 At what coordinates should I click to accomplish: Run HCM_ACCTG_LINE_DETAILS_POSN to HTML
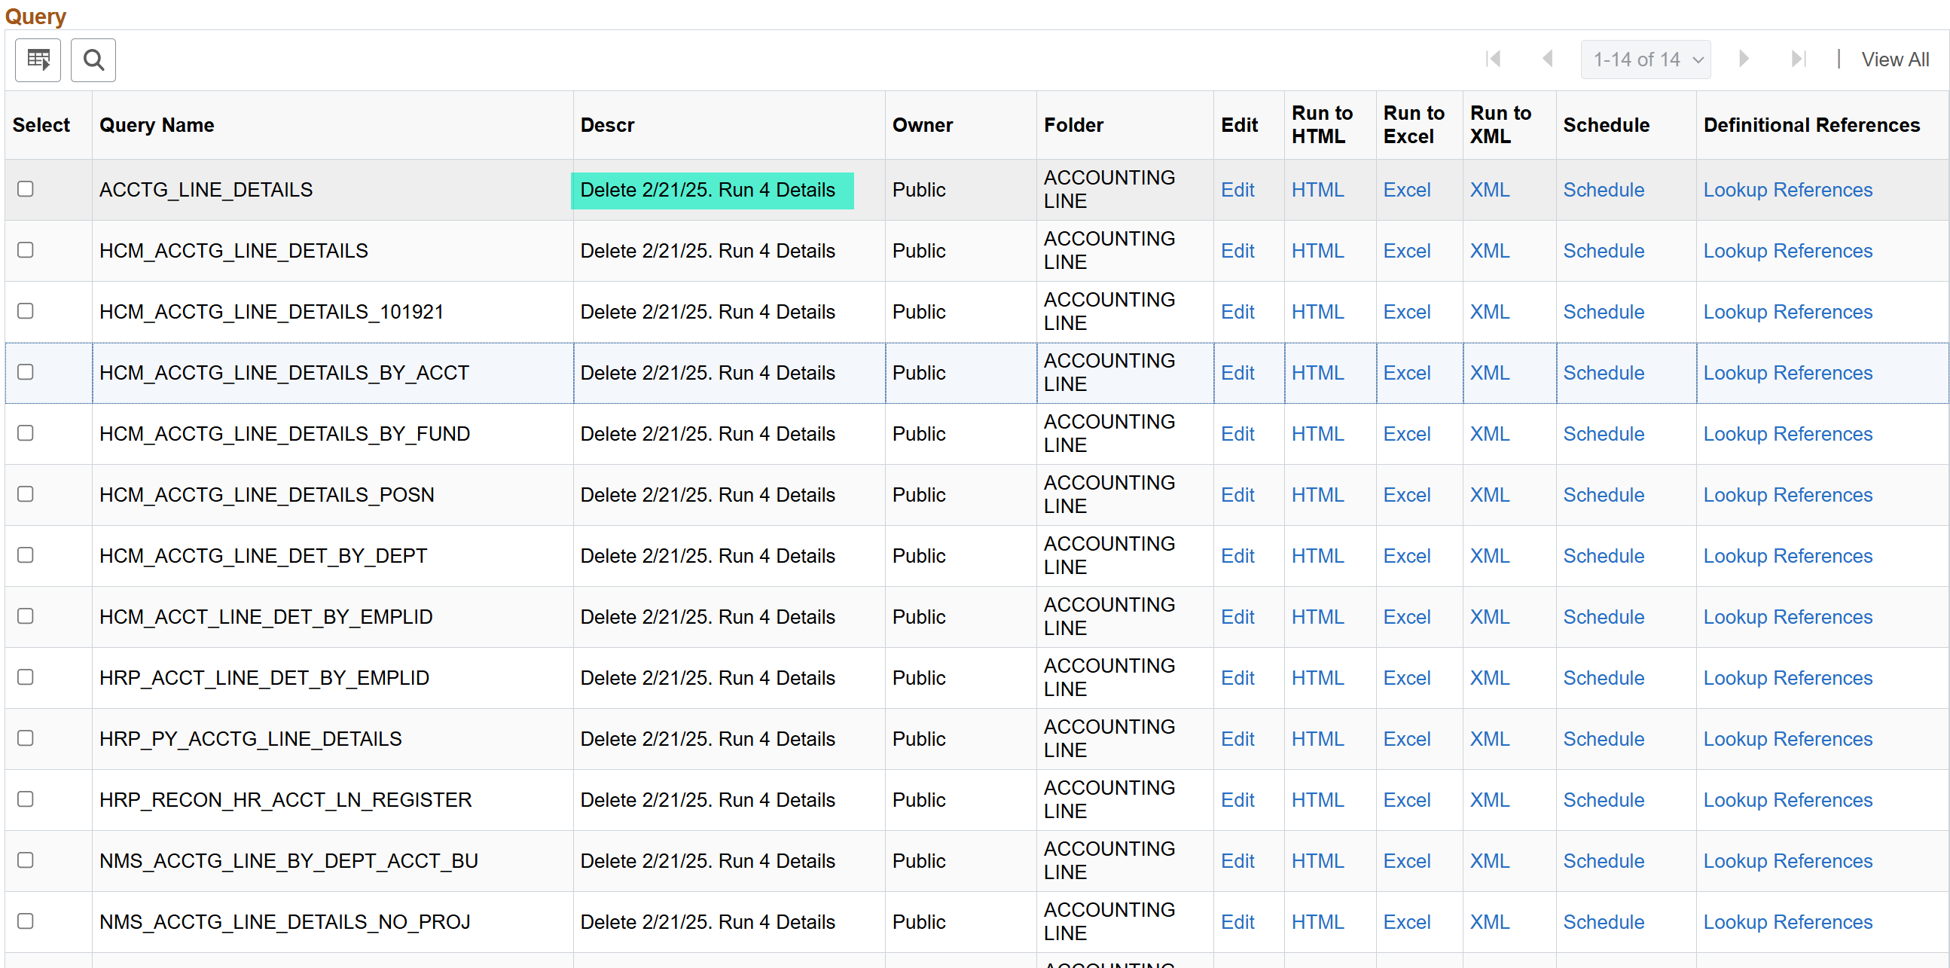coord(1317,495)
